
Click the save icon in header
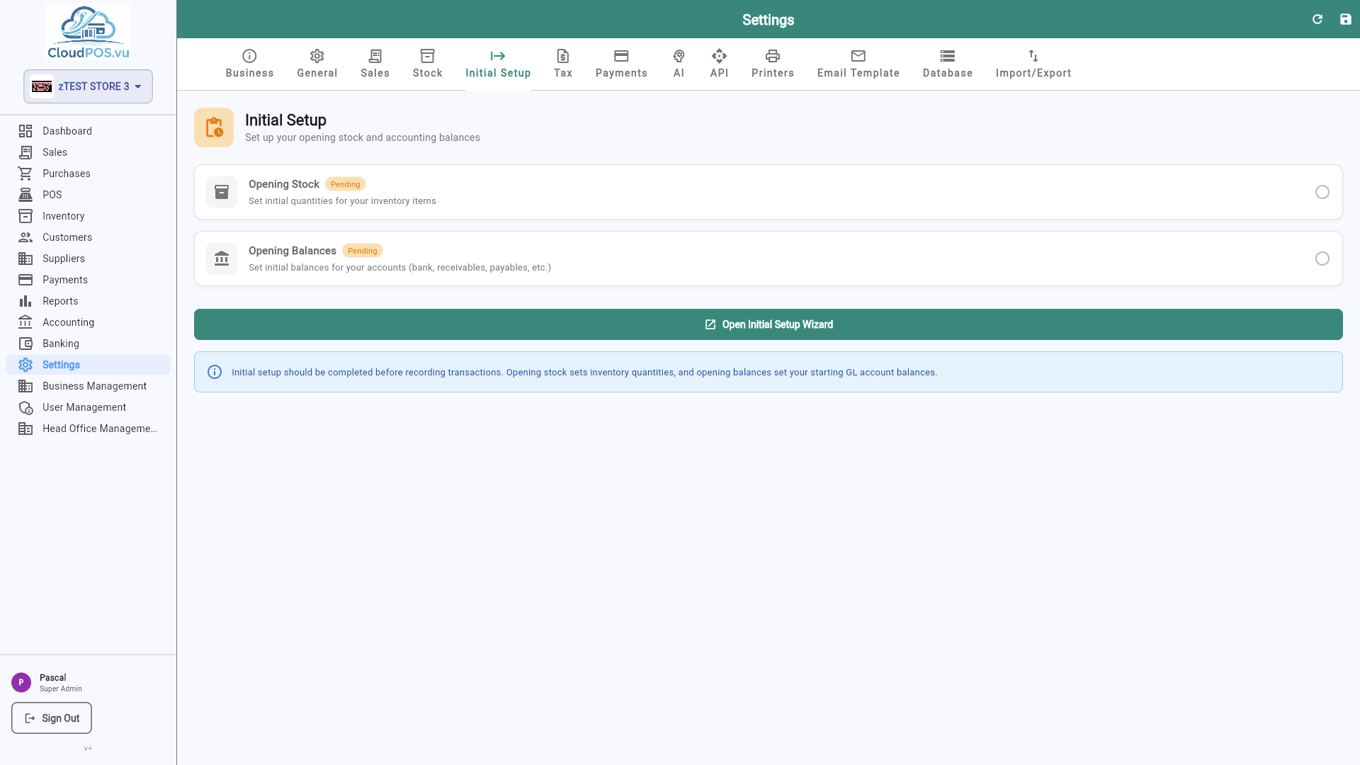point(1346,19)
